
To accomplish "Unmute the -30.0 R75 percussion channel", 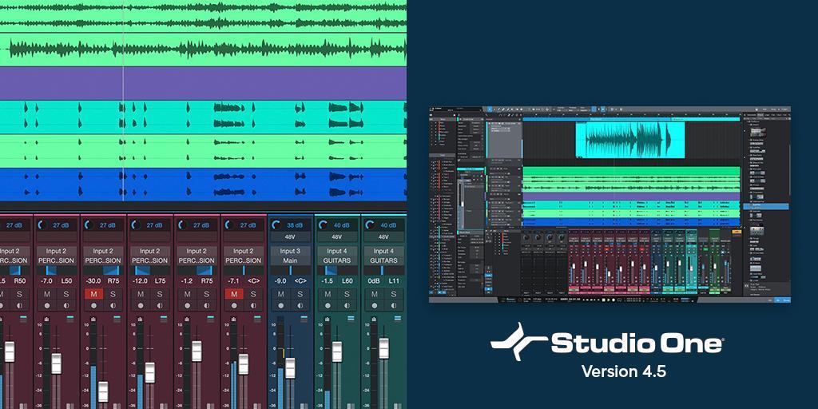I will pos(94,294).
